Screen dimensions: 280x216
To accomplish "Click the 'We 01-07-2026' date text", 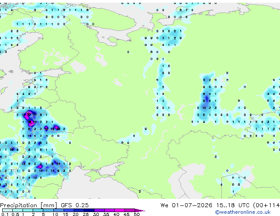I will tap(186, 205).
